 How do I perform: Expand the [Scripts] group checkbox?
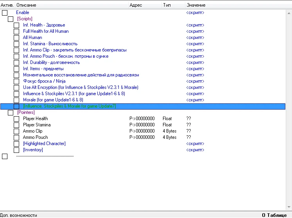tap(11, 19)
